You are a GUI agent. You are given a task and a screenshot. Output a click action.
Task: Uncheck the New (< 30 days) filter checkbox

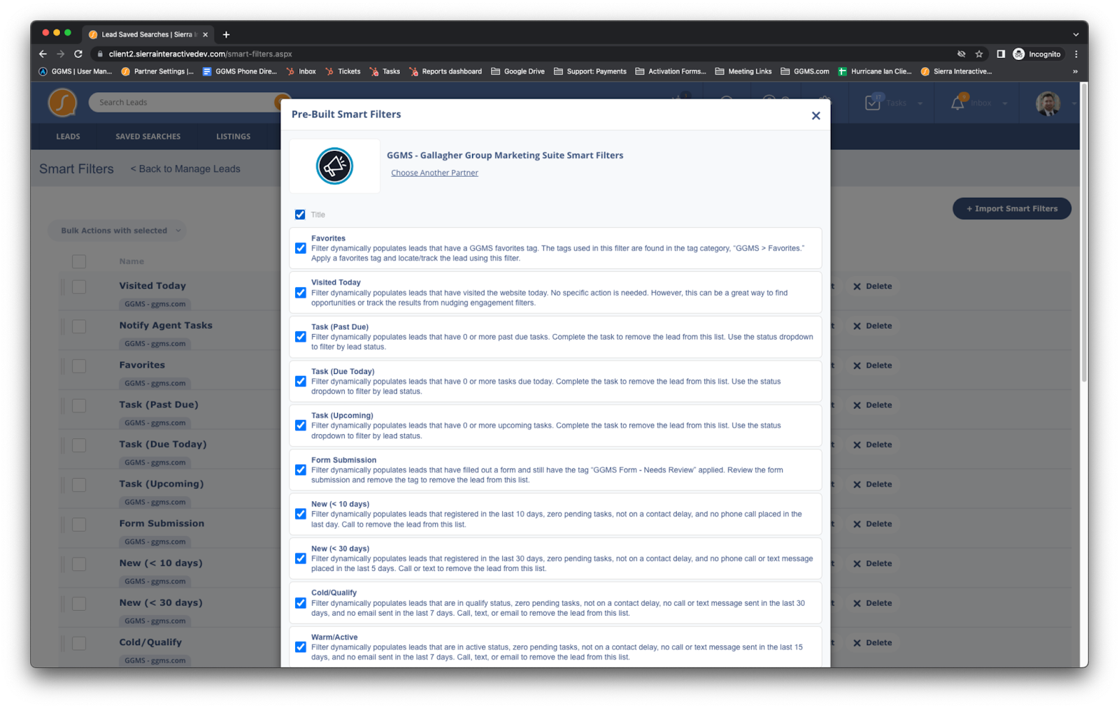point(301,558)
